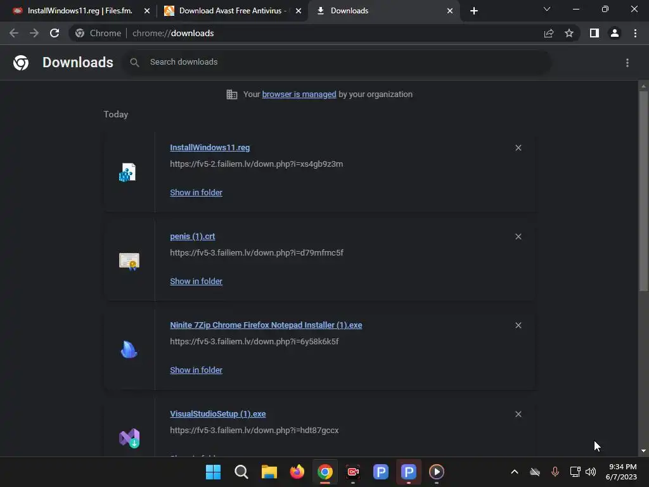Remove penis (1).crt from the list

pyautogui.click(x=518, y=237)
